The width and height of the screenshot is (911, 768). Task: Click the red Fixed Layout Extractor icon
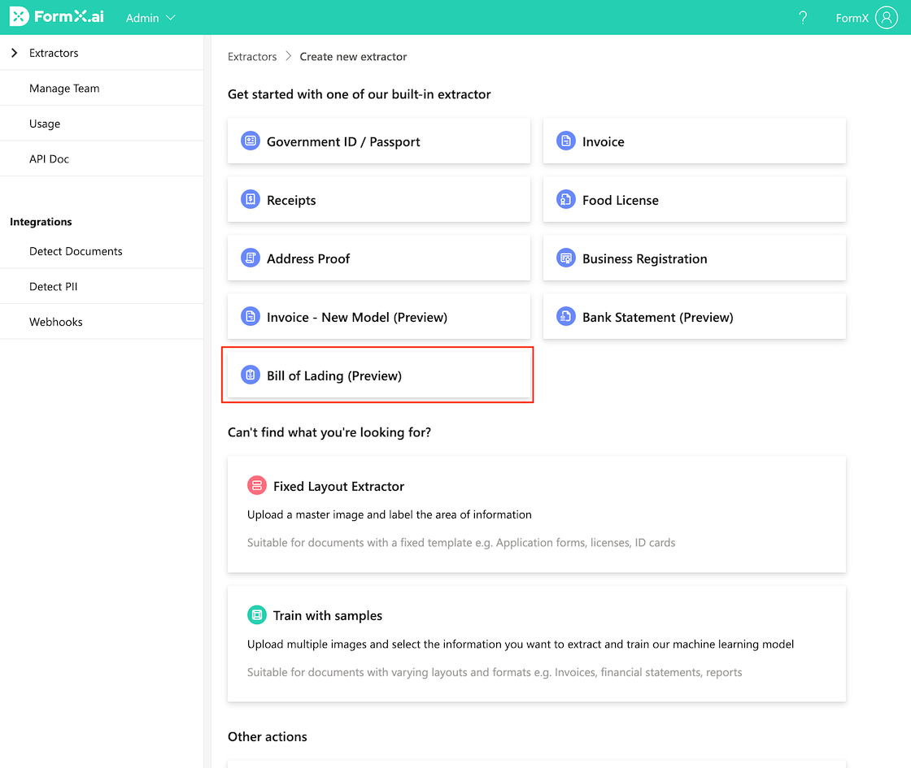tap(257, 486)
